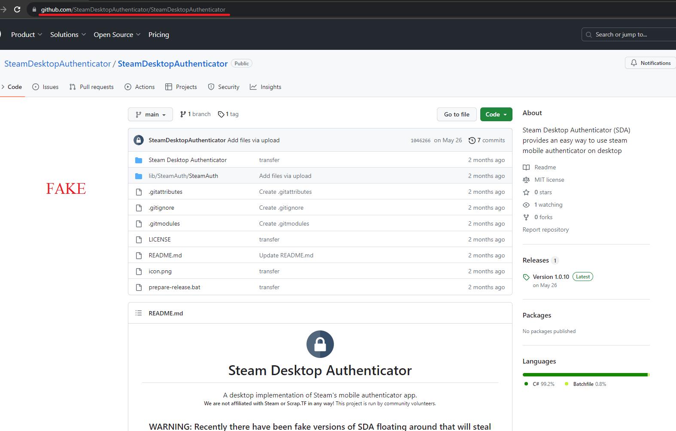The width and height of the screenshot is (676, 431).
Task: Open the .gitmodules file
Action: click(x=164, y=223)
